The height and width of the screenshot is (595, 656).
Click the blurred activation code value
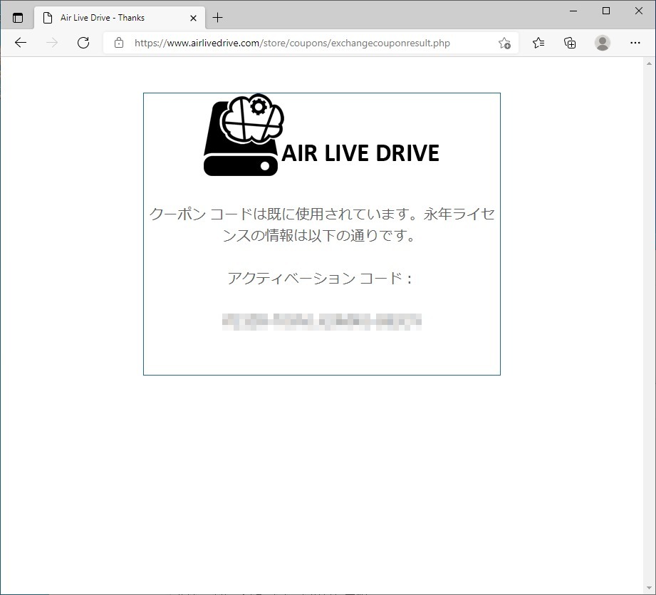click(322, 321)
